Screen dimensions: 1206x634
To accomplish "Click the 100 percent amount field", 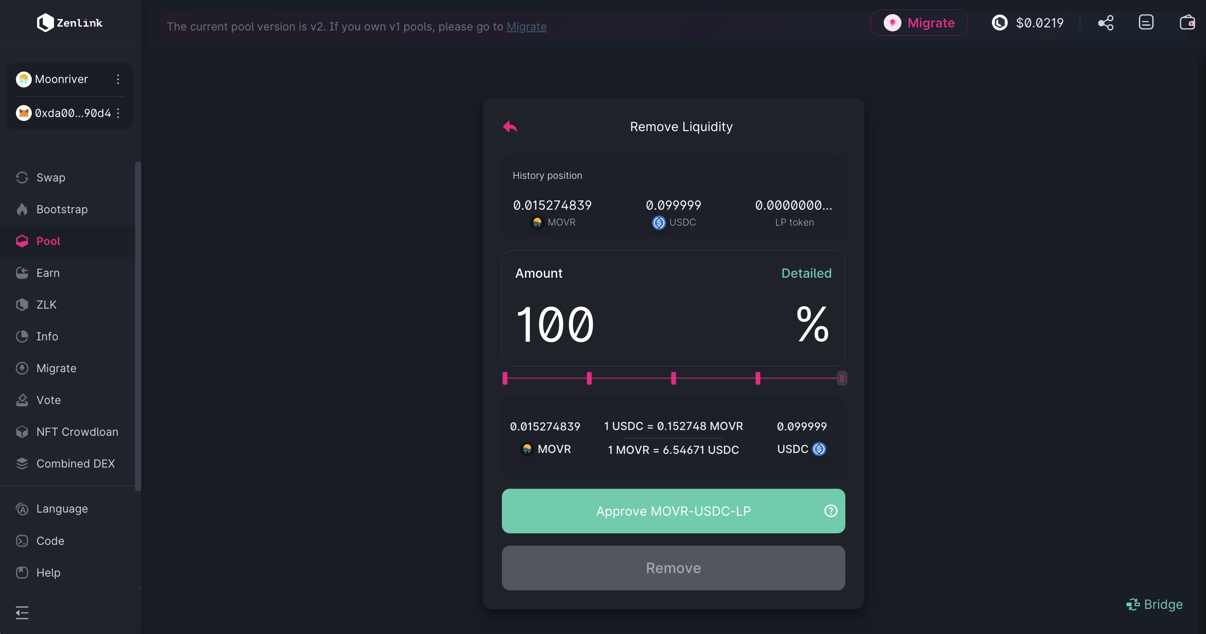I will [555, 324].
